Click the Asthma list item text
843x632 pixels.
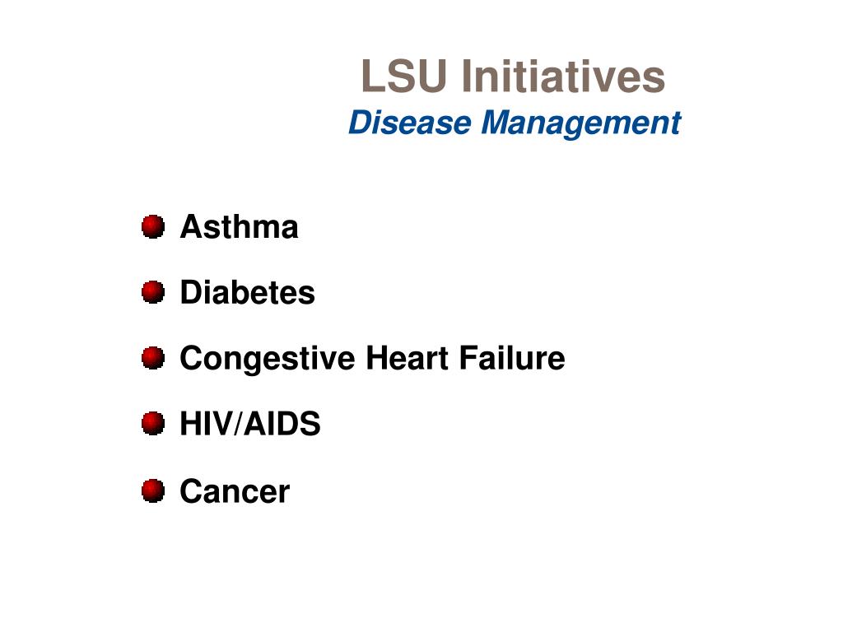(x=240, y=226)
